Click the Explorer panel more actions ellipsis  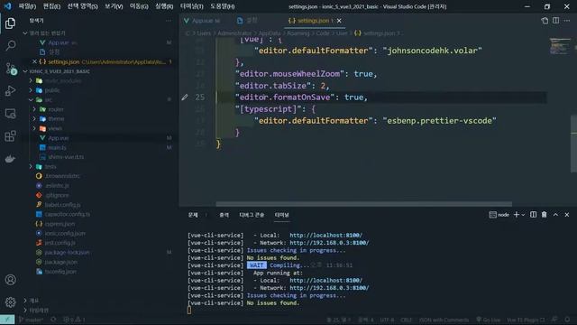click(x=169, y=21)
